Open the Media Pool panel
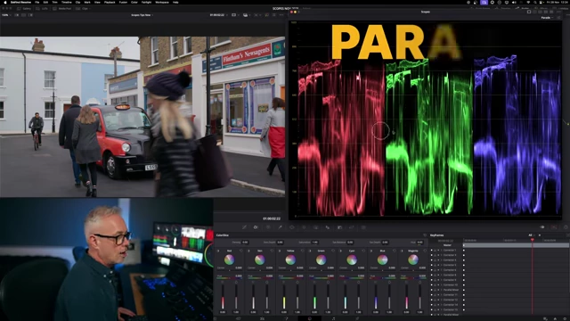570x321 pixels. pyautogui.click(x=62, y=8)
